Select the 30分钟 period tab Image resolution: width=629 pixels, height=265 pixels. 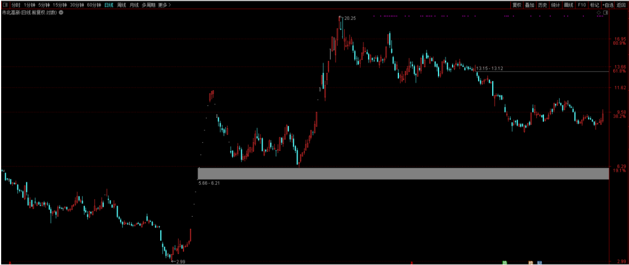click(x=77, y=5)
